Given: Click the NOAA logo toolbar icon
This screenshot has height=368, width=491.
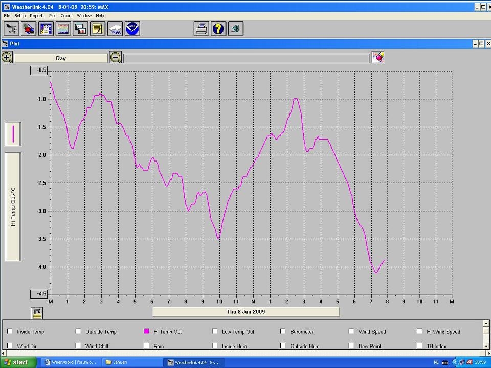Looking at the screenshot, I should (x=132, y=29).
